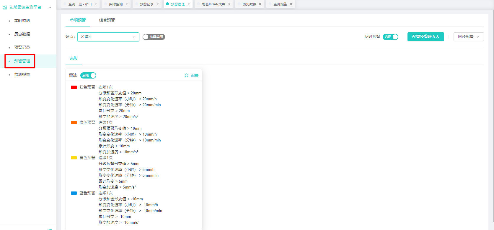The image size is (494, 230).
Task: Toggle the 批量禁用 switch
Action: pos(154,37)
